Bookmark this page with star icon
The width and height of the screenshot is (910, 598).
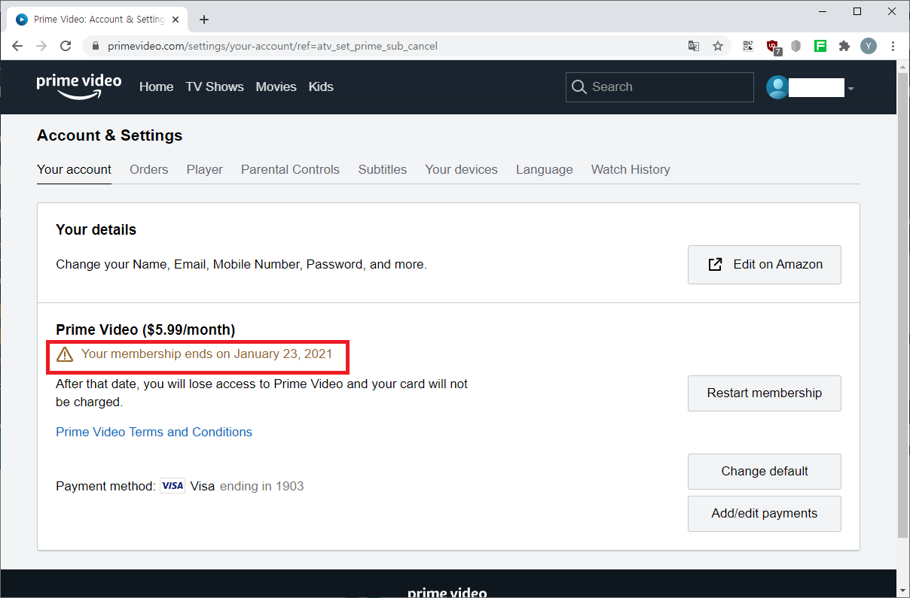[718, 46]
